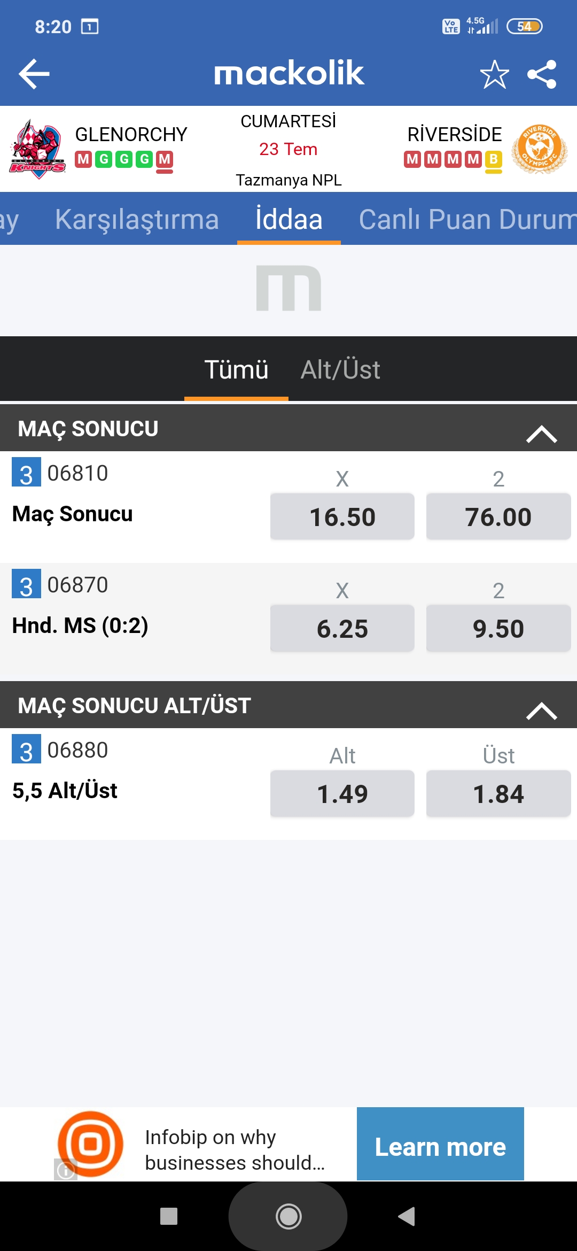Add match to favorites with star icon

click(x=494, y=74)
